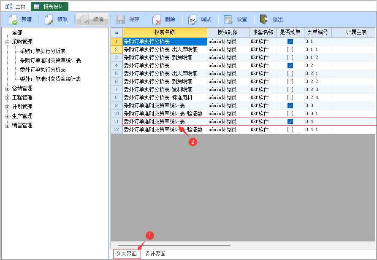Click the 调试 (Debug) toolbar icon
This screenshot has width=377, height=260.
pos(193,19)
